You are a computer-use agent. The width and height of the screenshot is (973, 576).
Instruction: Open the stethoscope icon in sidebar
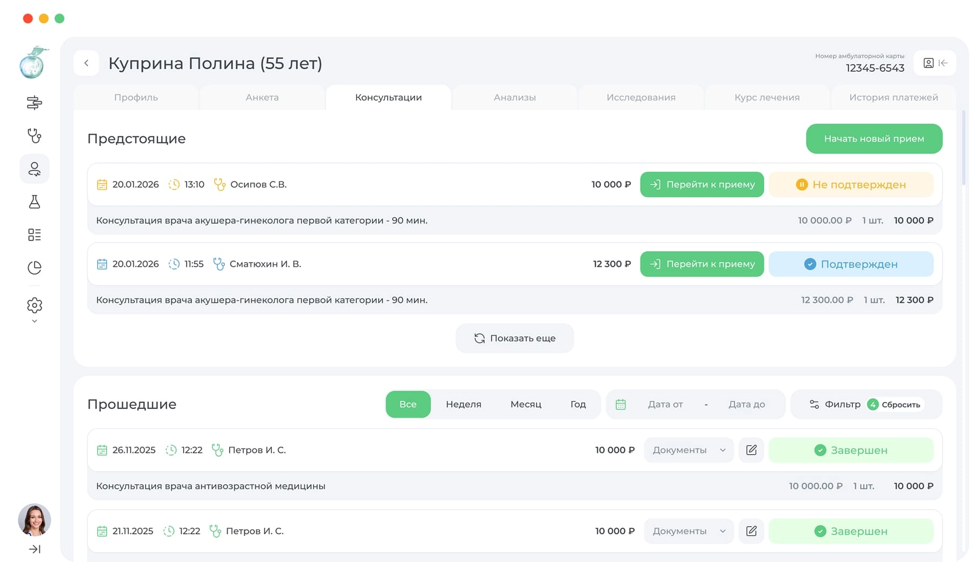pos(34,136)
